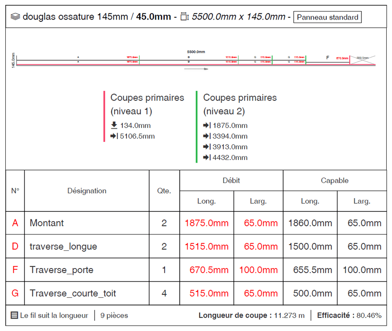The width and height of the screenshot is (392, 331).
Task: Click the black 100.0mm capable width cell
Action: 362,270
